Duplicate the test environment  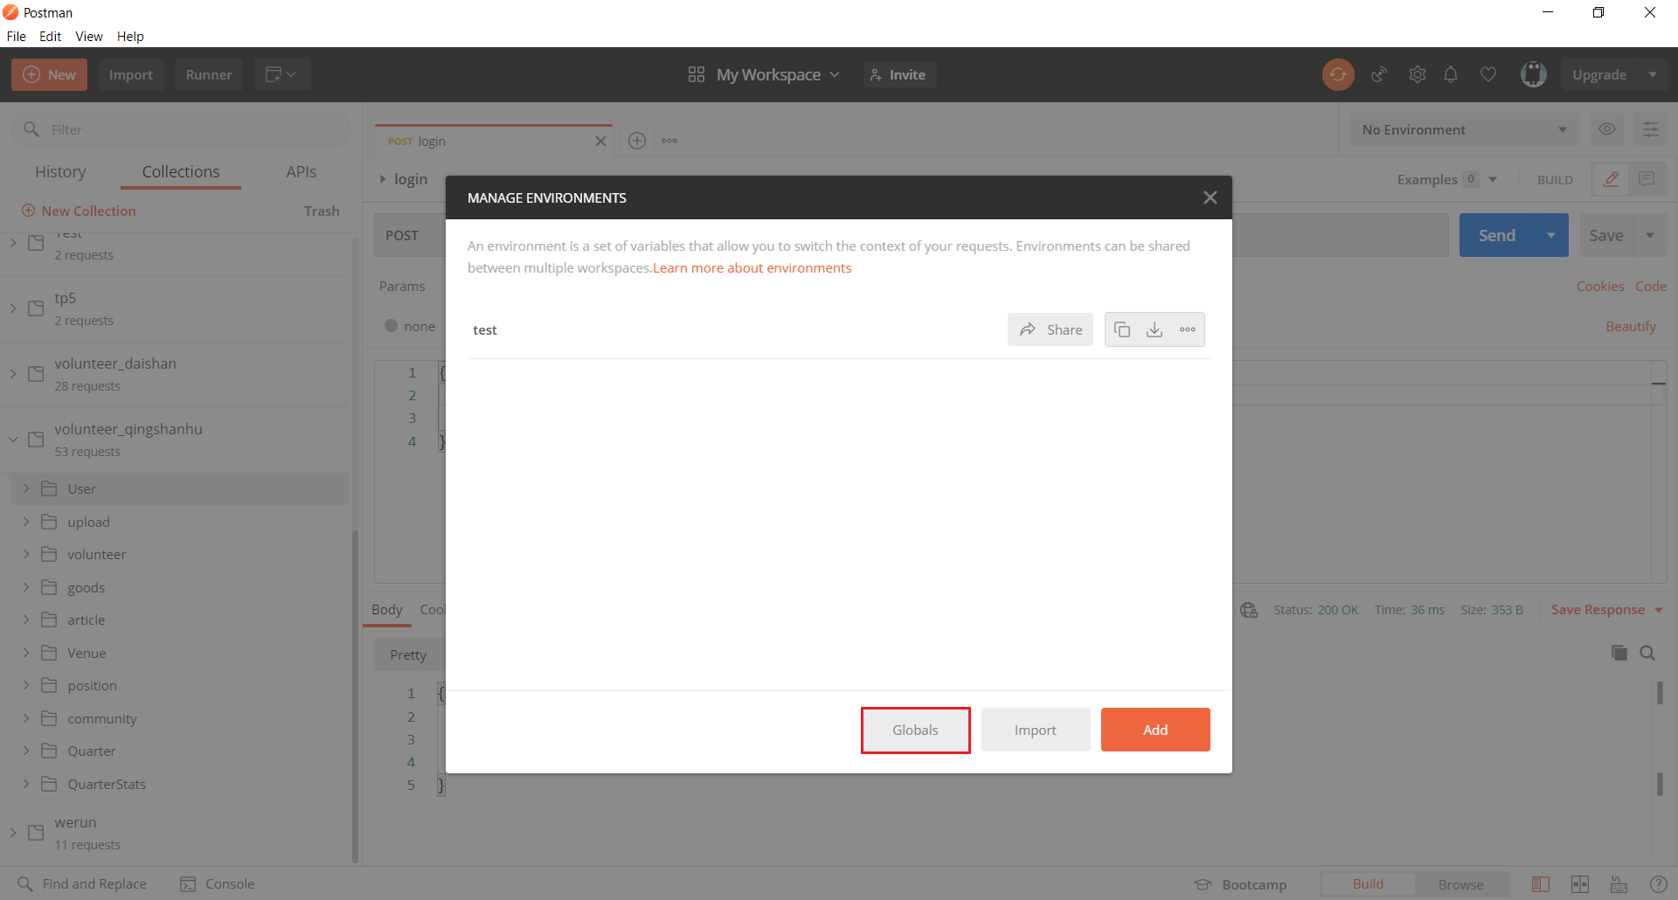1122,329
